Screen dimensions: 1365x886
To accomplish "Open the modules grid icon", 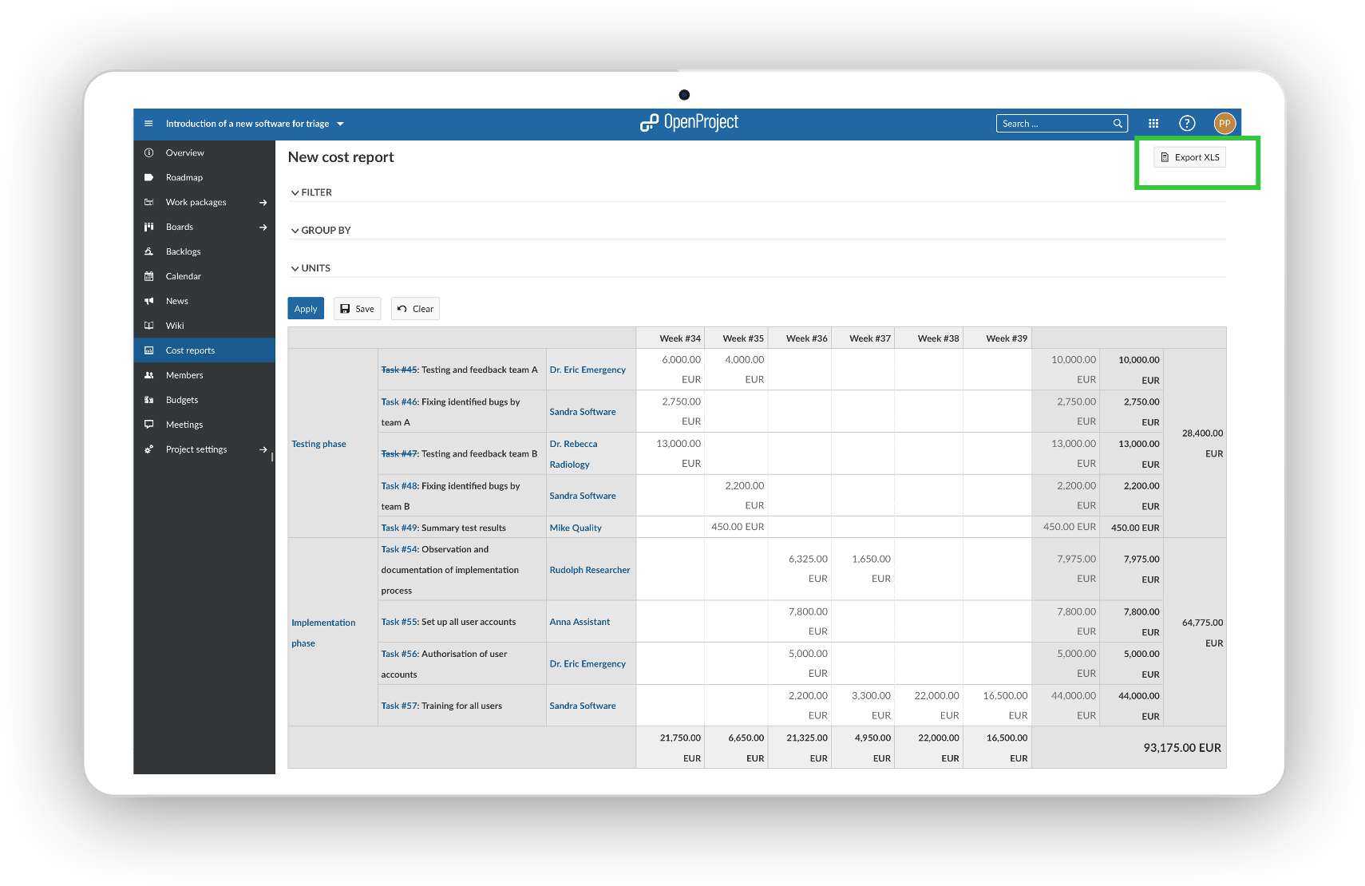I will tap(1153, 124).
